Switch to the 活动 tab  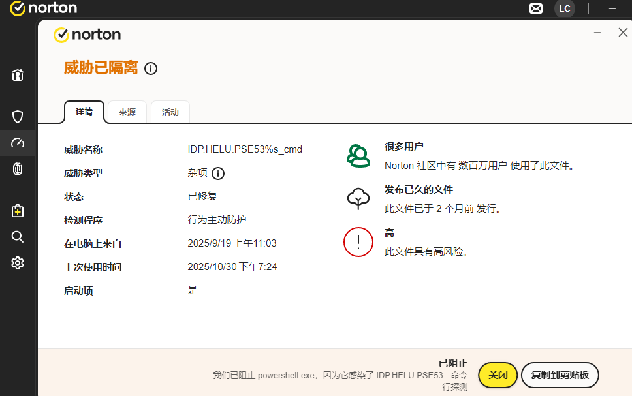[170, 112]
